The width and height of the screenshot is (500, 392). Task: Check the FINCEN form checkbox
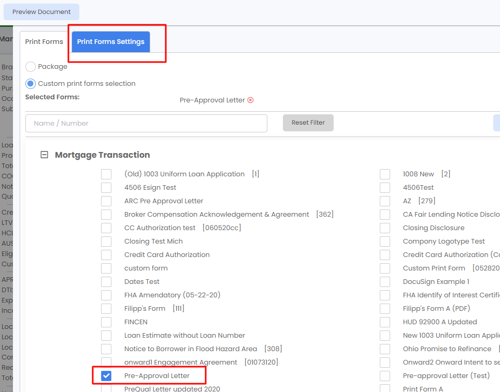pos(106,322)
